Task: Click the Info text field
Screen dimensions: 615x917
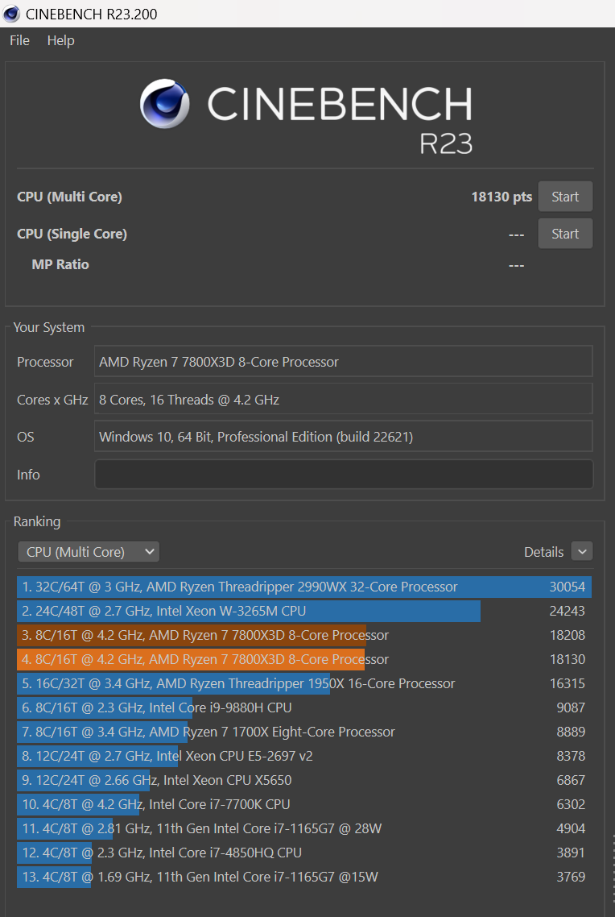Action: [344, 475]
